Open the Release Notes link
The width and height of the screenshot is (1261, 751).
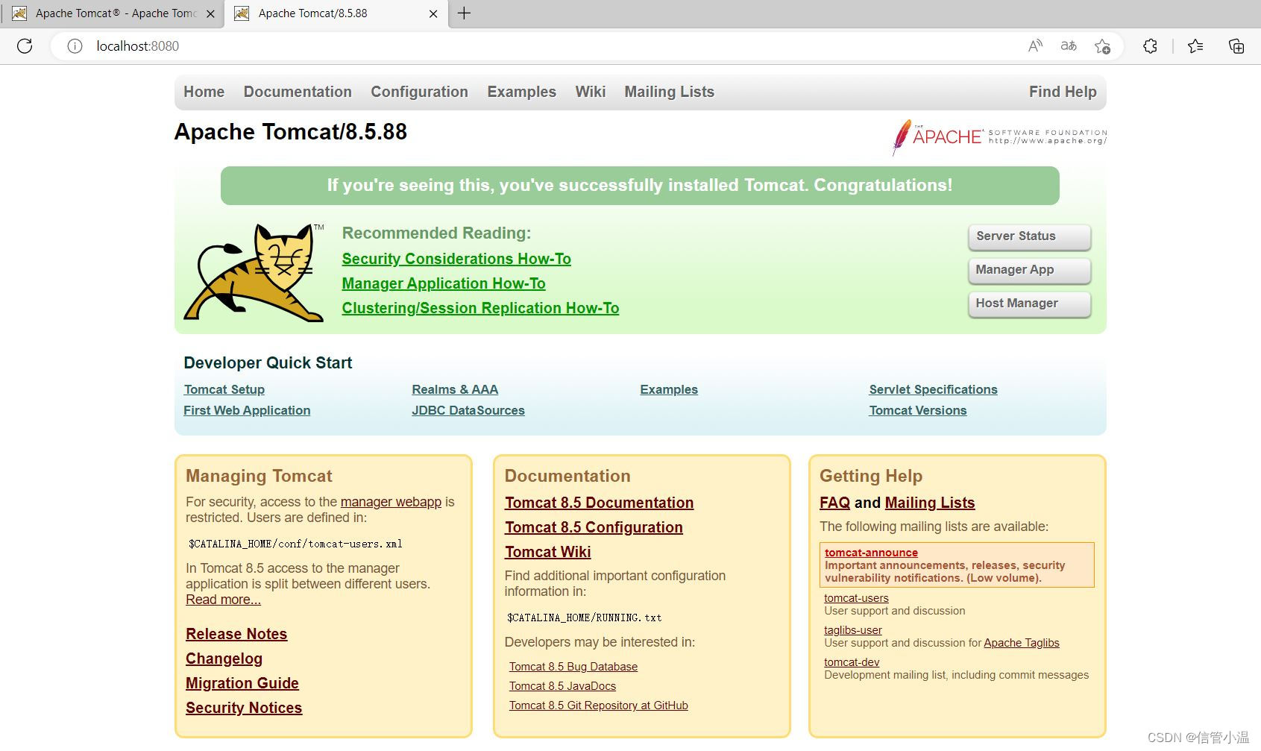tap(236, 634)
